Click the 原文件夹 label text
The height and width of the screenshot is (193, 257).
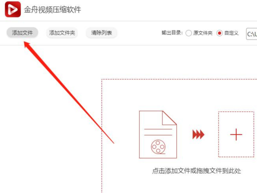(203, 33)
